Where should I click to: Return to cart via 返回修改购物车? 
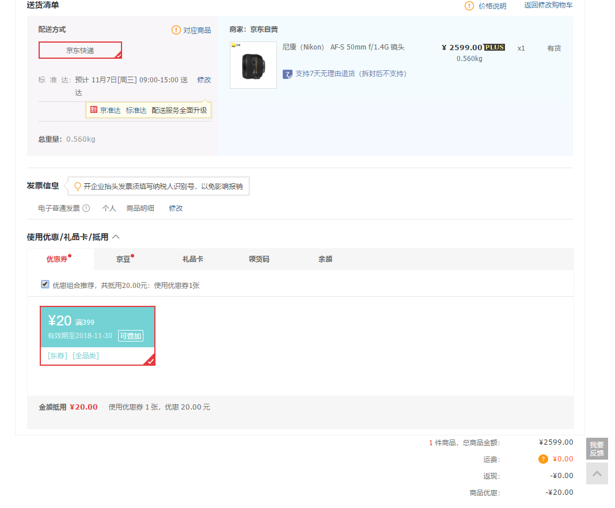[x=548, y=5]
